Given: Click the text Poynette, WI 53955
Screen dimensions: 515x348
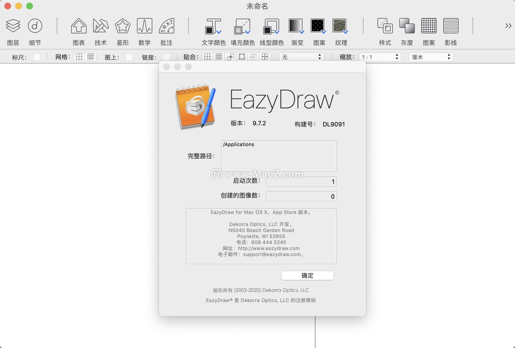Looking at the screenshot, I should (261, 236).
